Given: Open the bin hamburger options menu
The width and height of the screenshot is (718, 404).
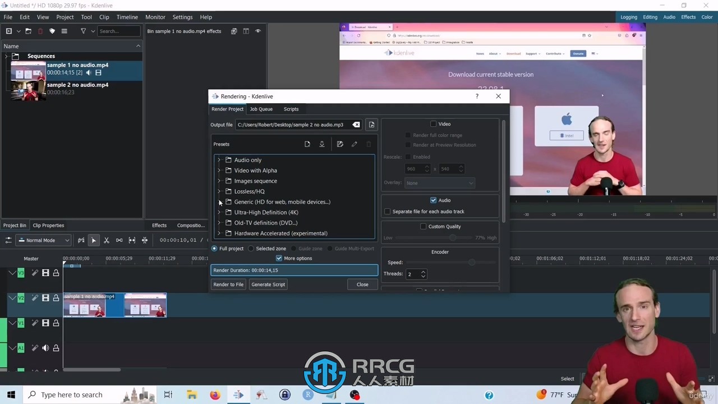Looking at the screenshot, I should pos(65,31).
